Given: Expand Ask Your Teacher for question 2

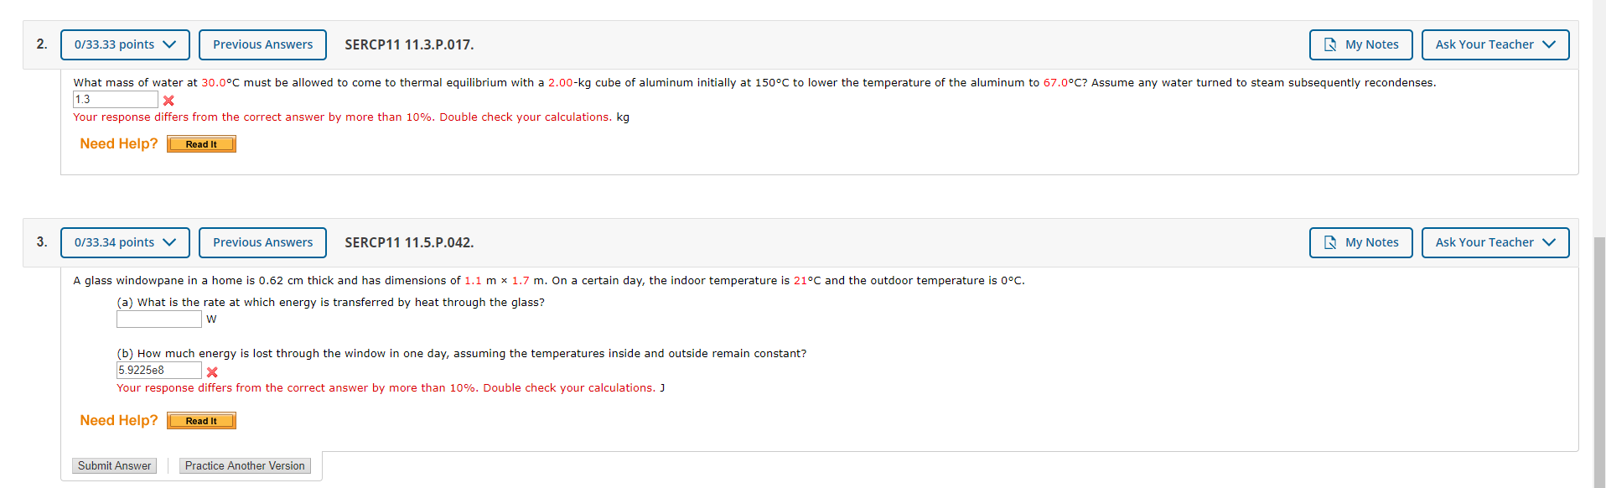Looking at the screenshot, I should coord(1495,44).
